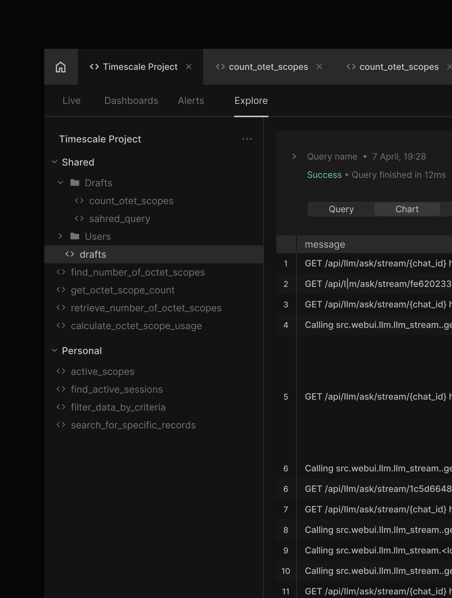The width and height of the screenshot is (452, 598).
Task: Close the Timescale Project tab
Action: (x=189, y=67)
